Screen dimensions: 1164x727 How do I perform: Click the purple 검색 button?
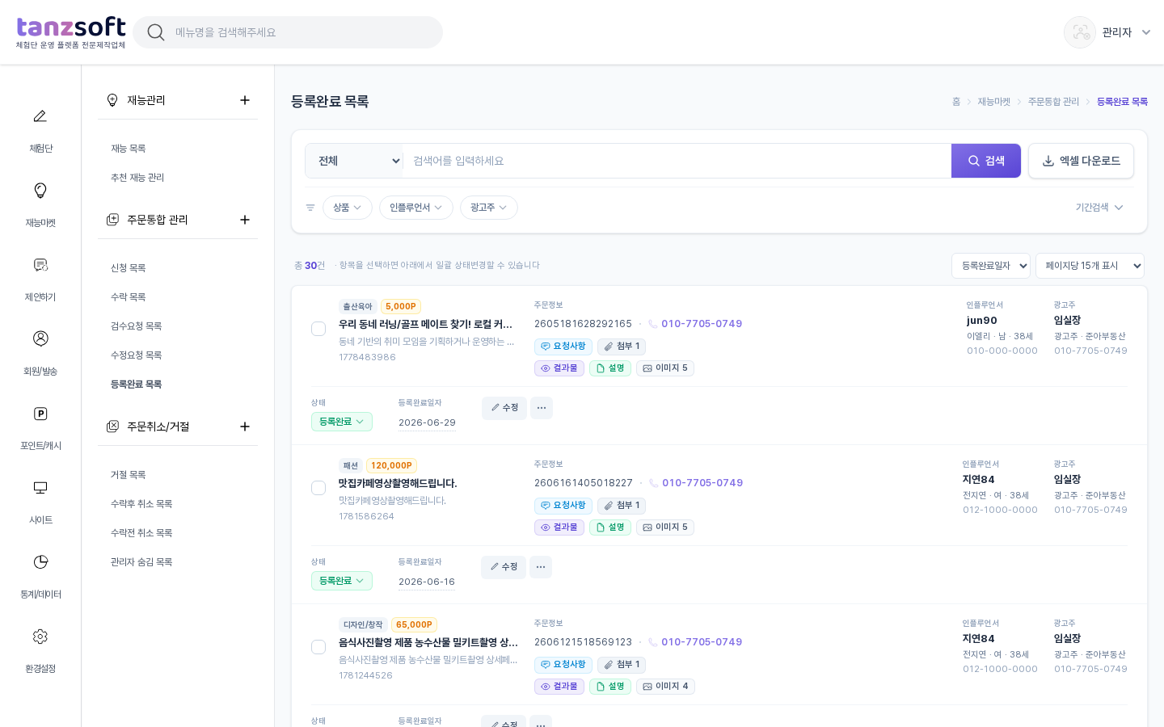coord(986,161)
